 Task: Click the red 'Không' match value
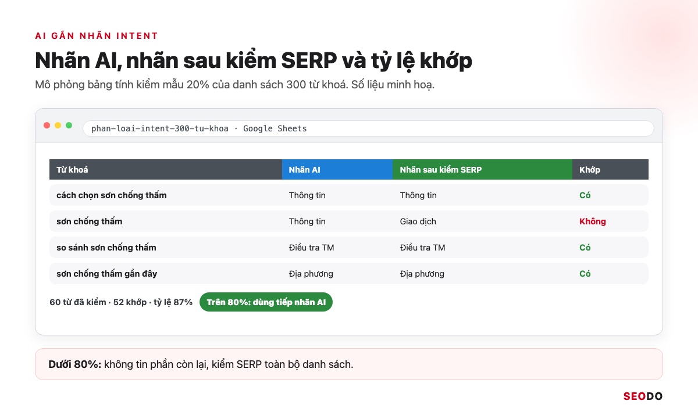(x=593, y=221)
